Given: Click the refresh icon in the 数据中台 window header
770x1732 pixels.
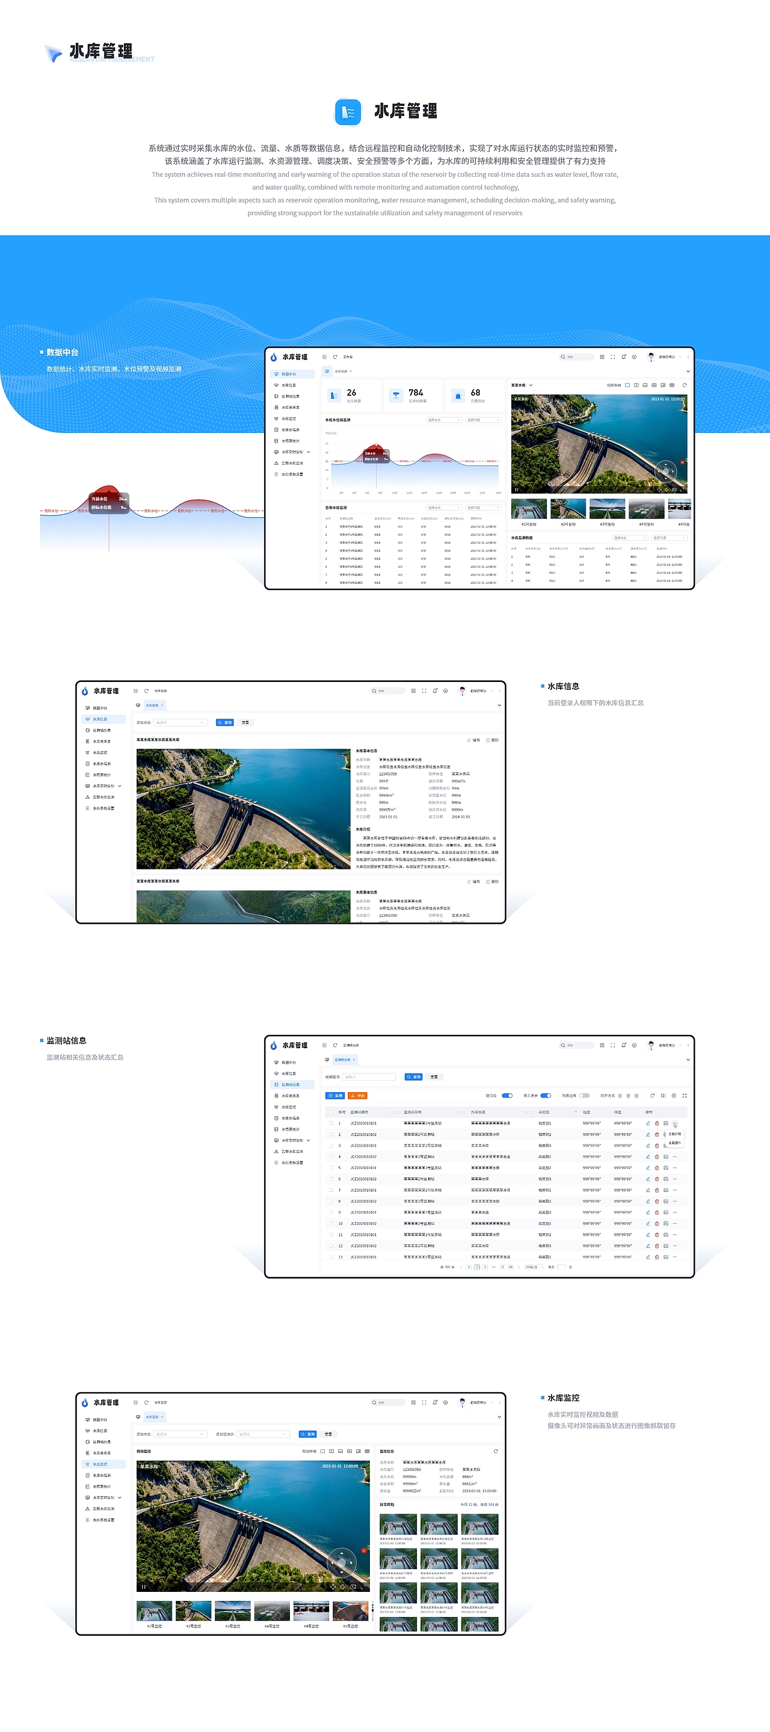Looking at the screenshot, I should pyautogui.click(x=335, y=357).
